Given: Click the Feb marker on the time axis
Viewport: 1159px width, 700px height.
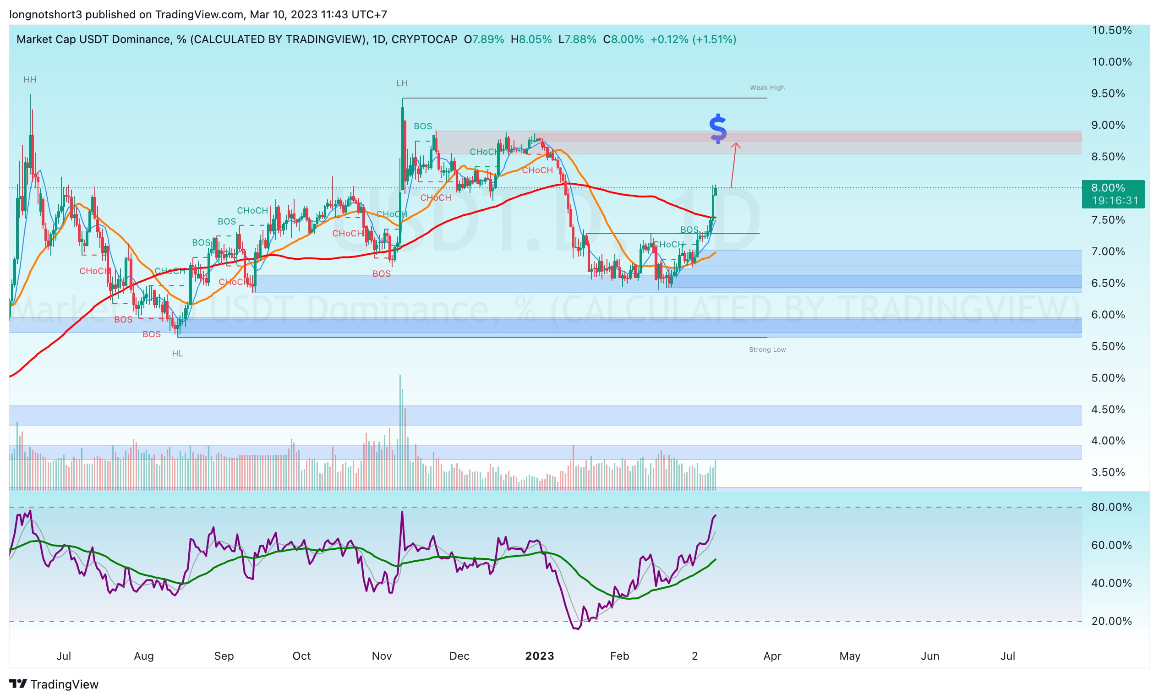Looking at the screenshot, I should click(x=619, y=656).
